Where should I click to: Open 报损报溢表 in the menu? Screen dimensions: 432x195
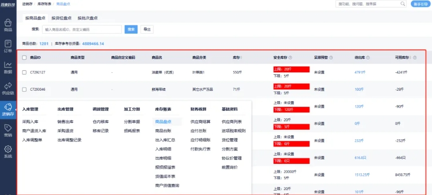[165, 167]
